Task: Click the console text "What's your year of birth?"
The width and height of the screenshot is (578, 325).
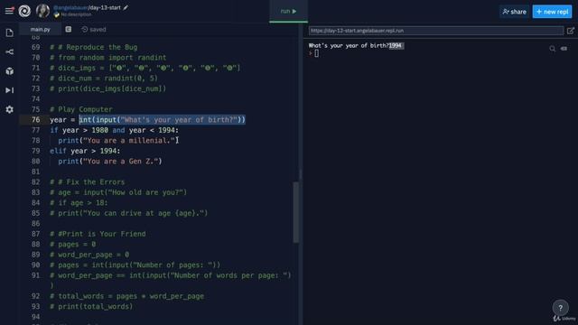Action: coord(349,46)
